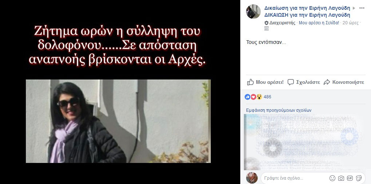Open the post audience group icon

267,29
